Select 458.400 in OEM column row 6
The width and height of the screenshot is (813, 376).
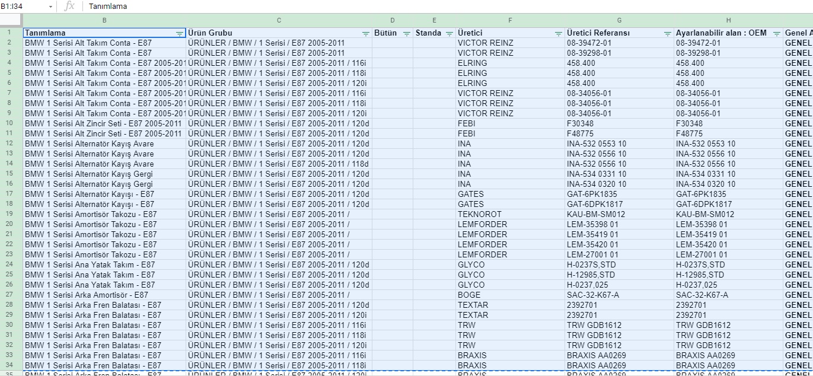tap(729, 84)
